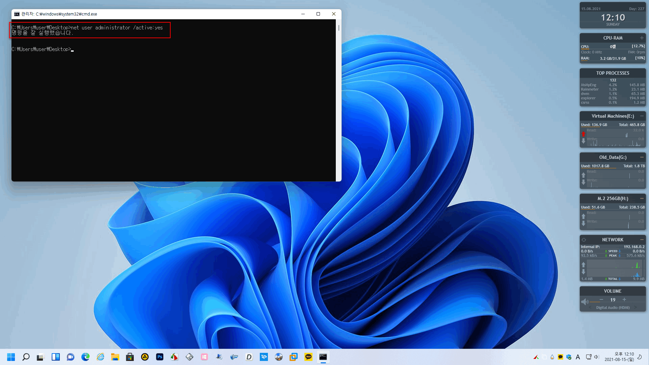Open the Windows Start menu
Image resolution: width=649 pixels, height=365 pixels.
[x=11, y=357]
